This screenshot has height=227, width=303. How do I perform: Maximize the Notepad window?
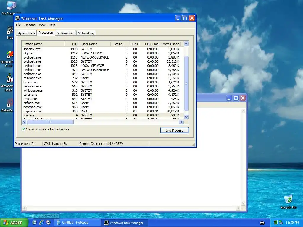pos(236,98)
